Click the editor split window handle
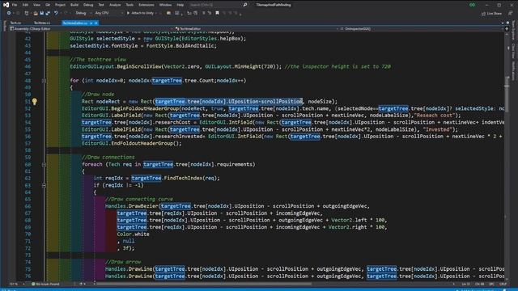 pos(507,29)
